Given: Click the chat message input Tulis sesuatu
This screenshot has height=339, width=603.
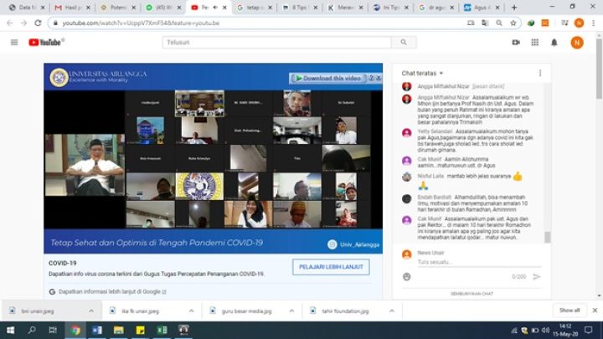Looking at the screenshot, I should pos(479,262).
